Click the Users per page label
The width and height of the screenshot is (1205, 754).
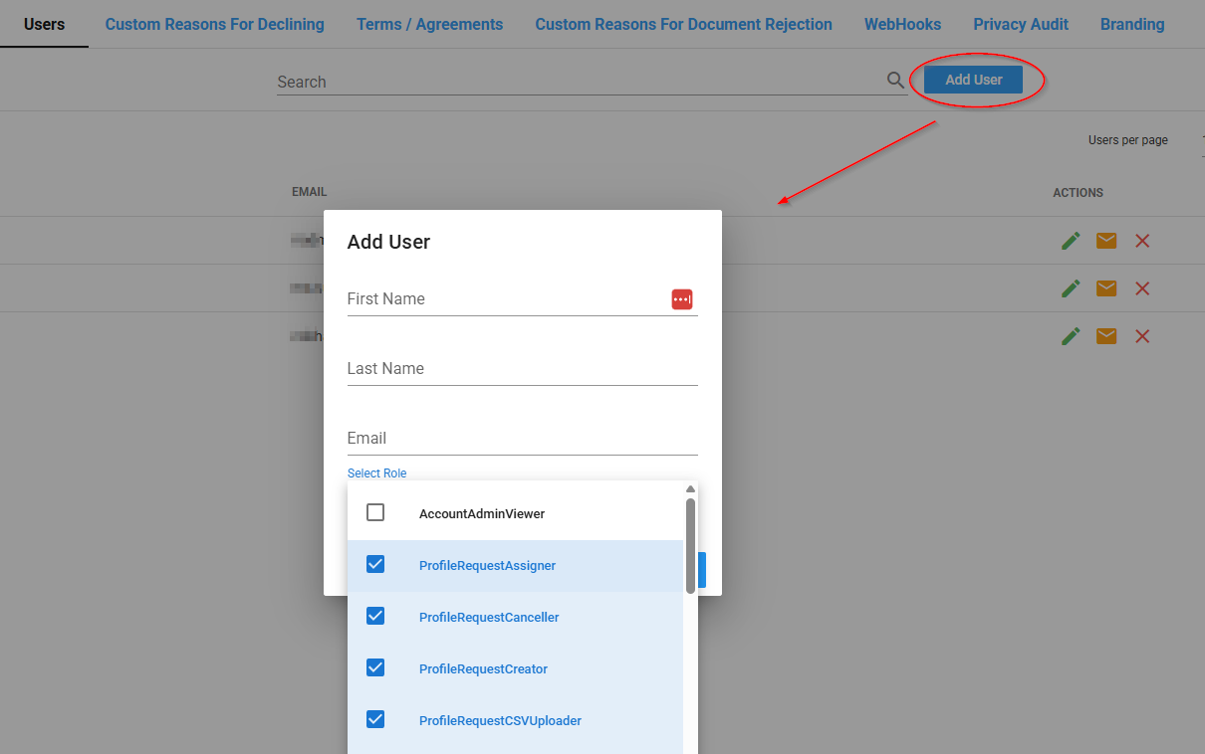(1127, 140)
